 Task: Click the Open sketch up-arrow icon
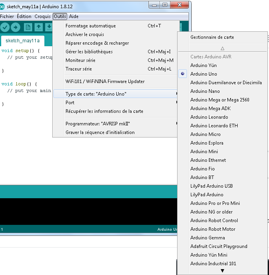38,27
